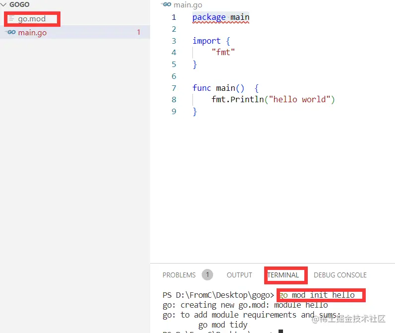395x333 pixels.
Task: Click 'func main()' on line 7
Action: (x=218, y=88)
